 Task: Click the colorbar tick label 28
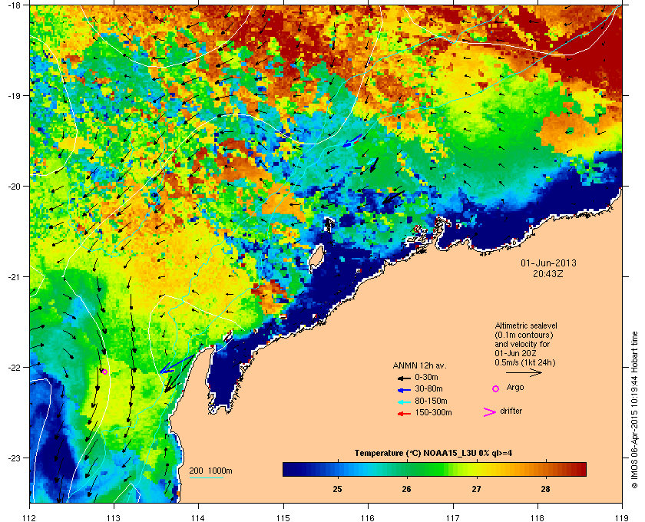(x=545, y=489)
